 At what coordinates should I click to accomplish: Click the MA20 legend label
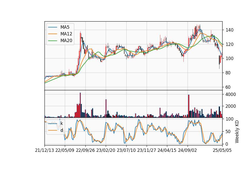click(x=66, y=41)
